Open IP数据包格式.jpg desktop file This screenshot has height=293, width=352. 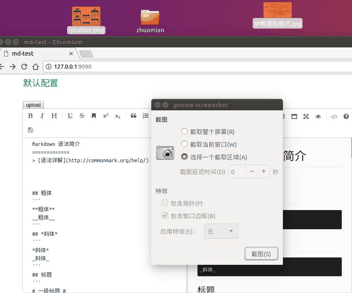pyautogui.click(x=278, y=15)
